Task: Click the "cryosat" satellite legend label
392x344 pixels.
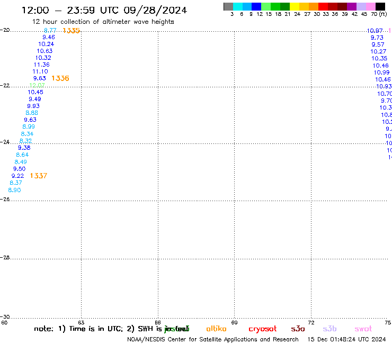Action: (263, 329)
